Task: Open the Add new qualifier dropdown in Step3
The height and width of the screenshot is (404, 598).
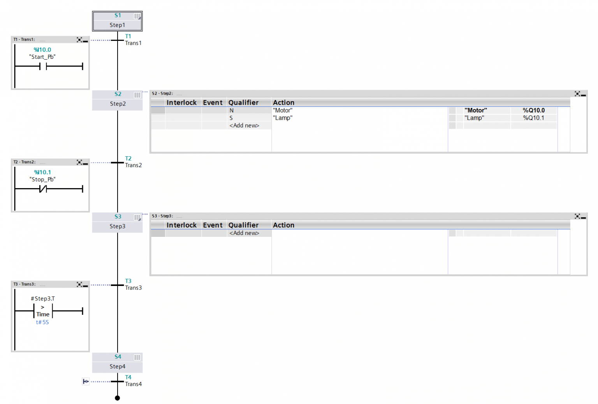Action: (244, 233)
